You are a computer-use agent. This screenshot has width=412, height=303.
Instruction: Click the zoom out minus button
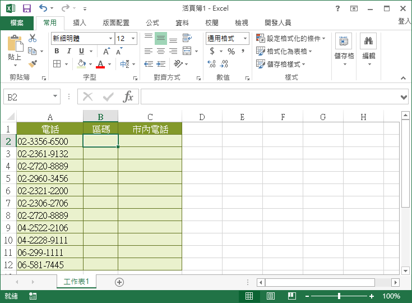pyautogui.click(x=307, y=296)
